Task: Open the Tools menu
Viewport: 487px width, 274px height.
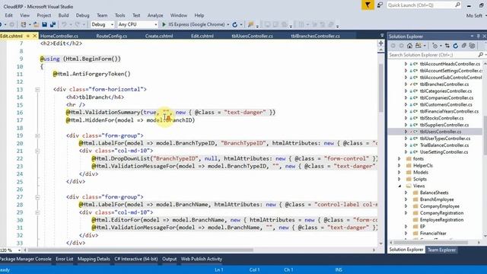Action: pyautogui.click(x=120, y=15)
